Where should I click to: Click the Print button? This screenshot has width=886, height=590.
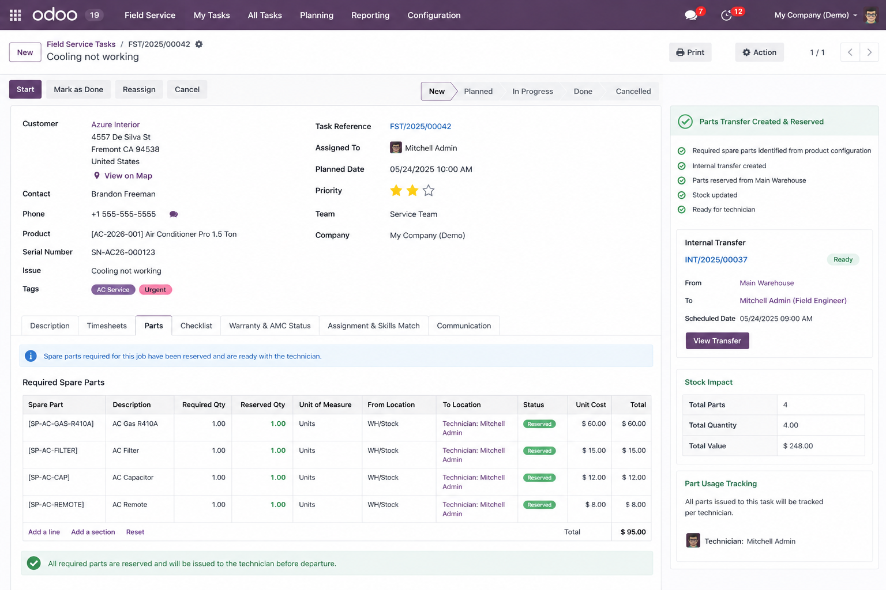click(x=690, y=52)
